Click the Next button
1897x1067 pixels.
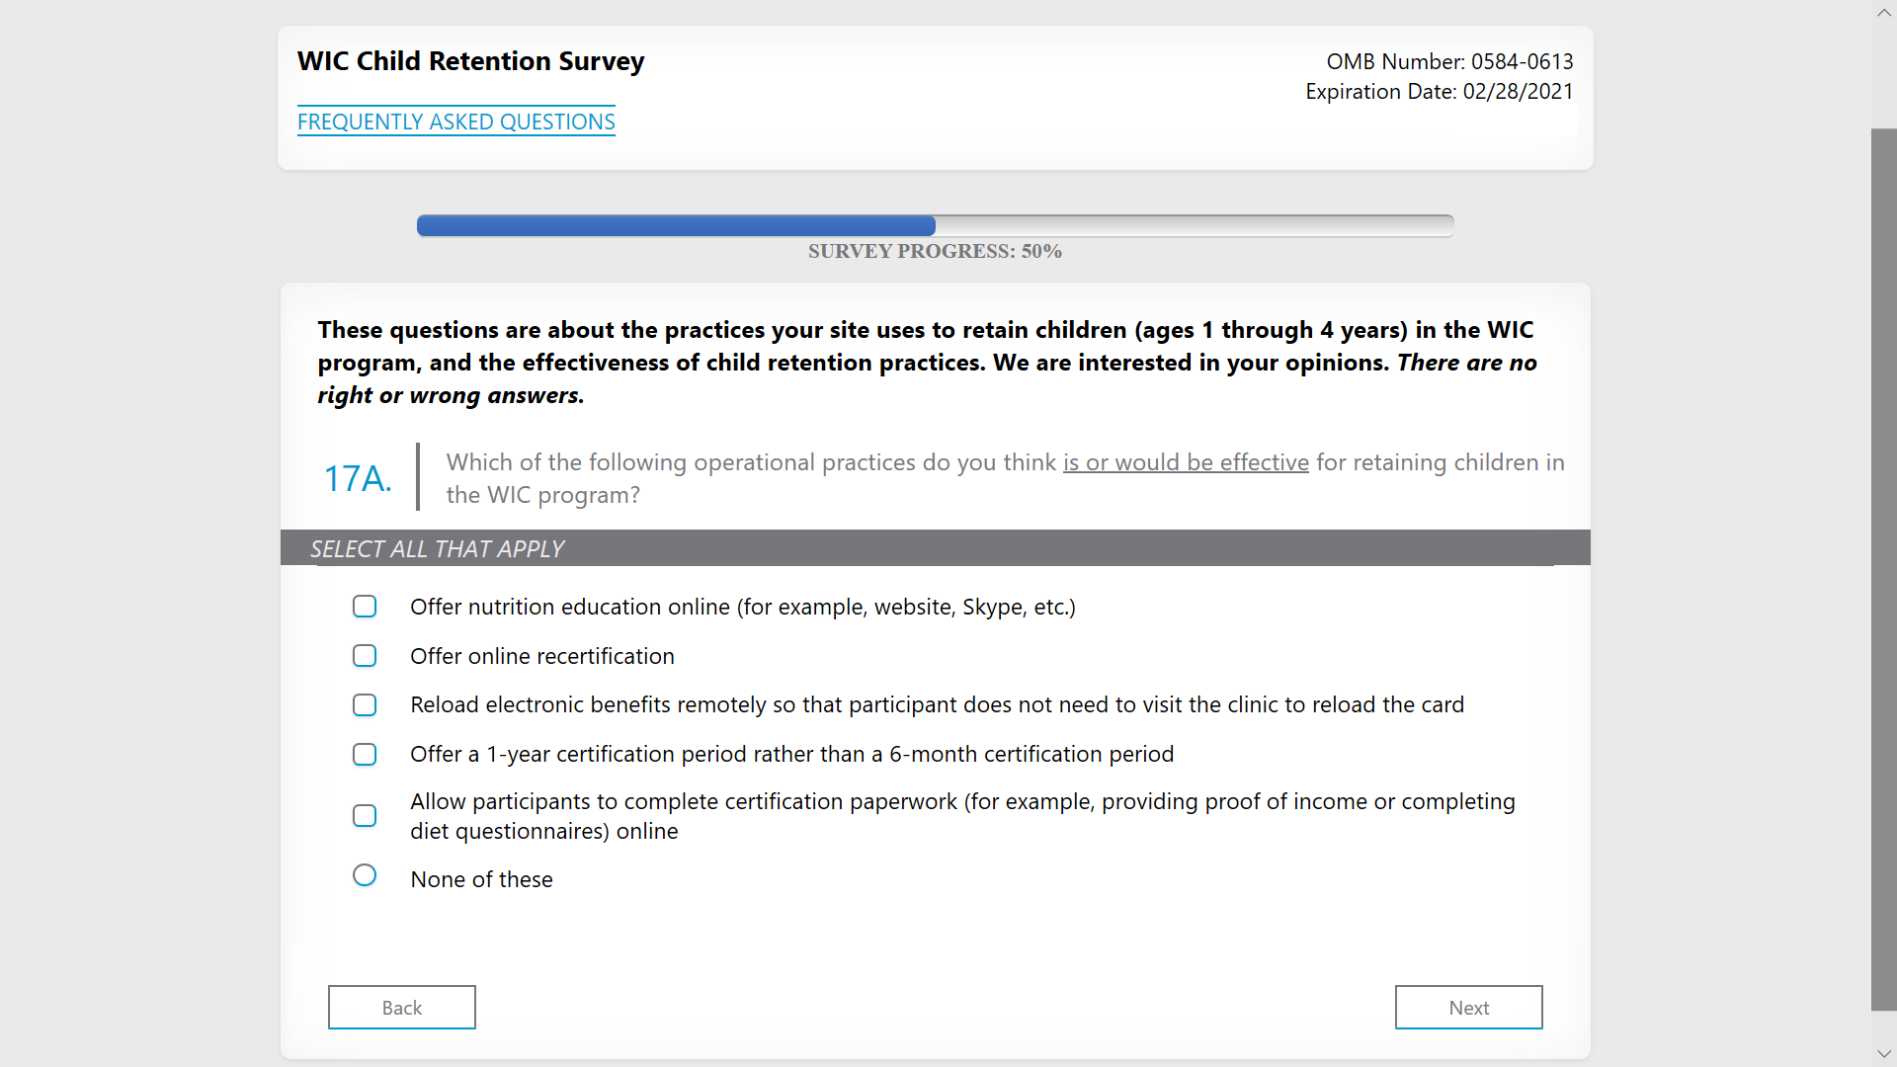(x=1468, y=1007)
